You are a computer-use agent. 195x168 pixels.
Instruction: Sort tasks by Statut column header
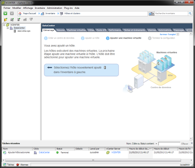click(x=65, y=149)
